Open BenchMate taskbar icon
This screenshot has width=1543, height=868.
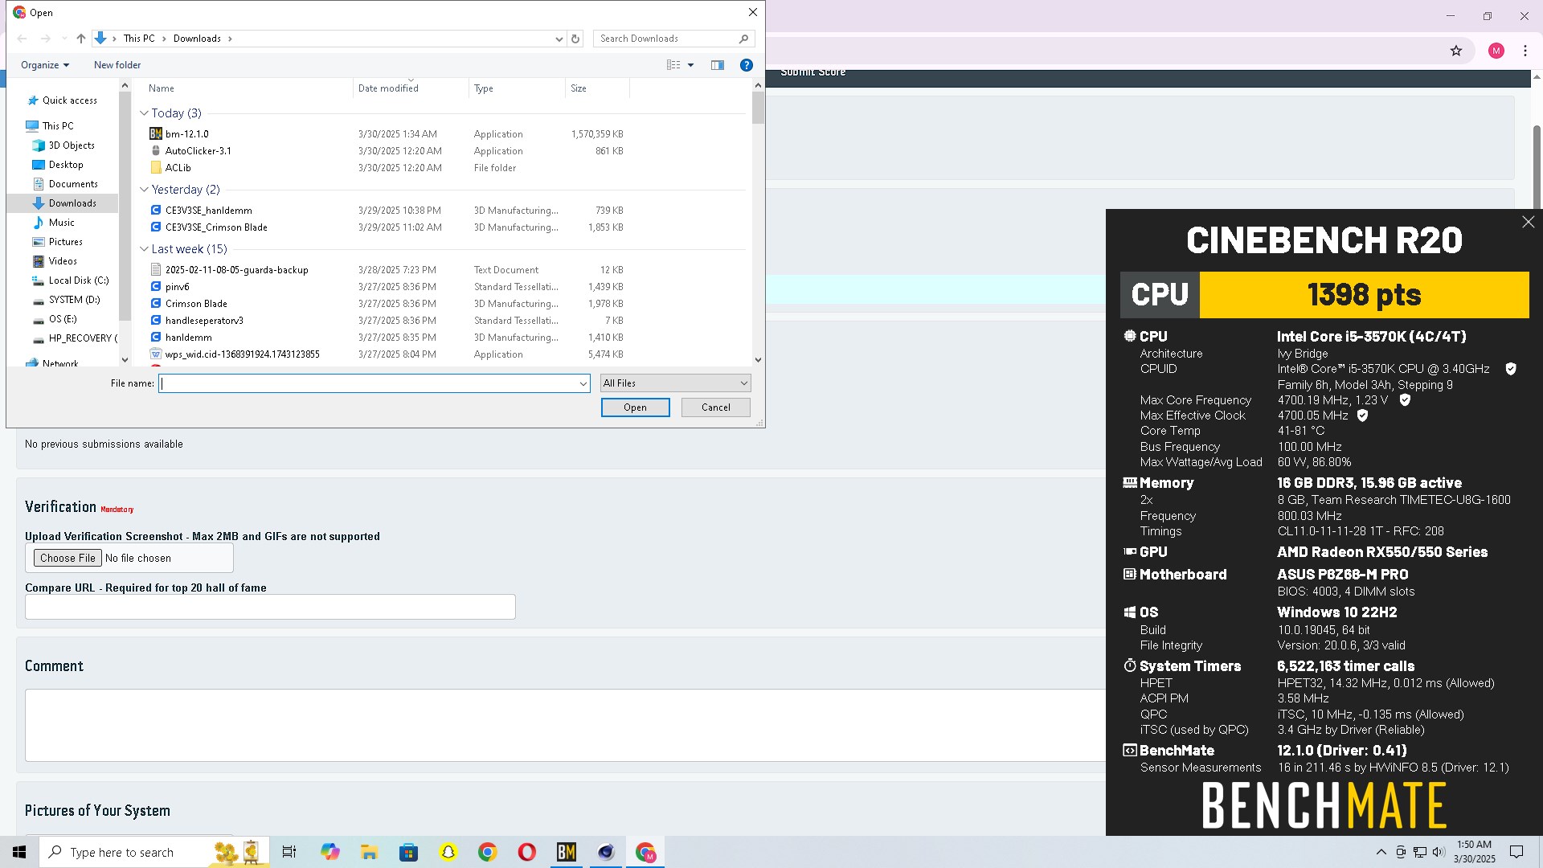pos(567,852)
